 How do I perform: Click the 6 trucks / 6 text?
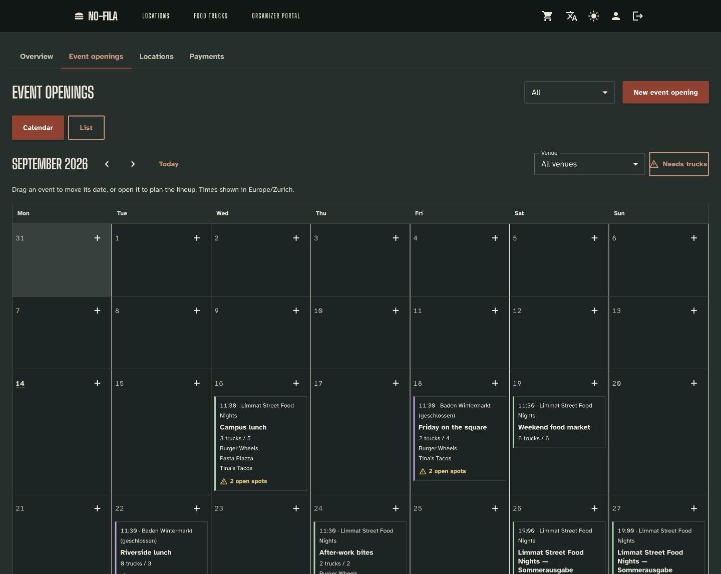click(x=534, y=438)
